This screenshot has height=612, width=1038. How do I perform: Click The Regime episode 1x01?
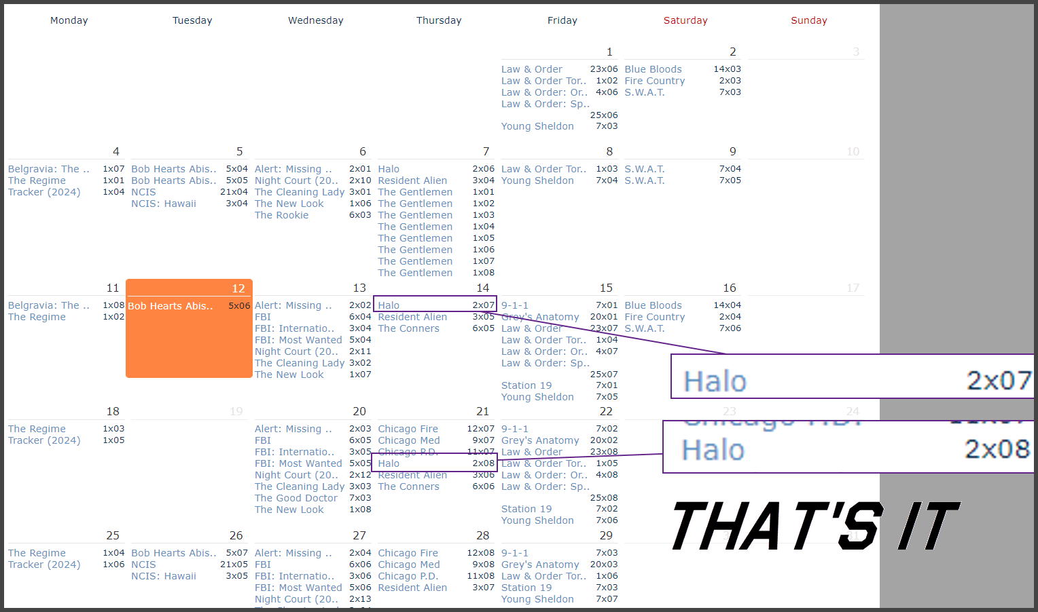[x=37, y=180]
